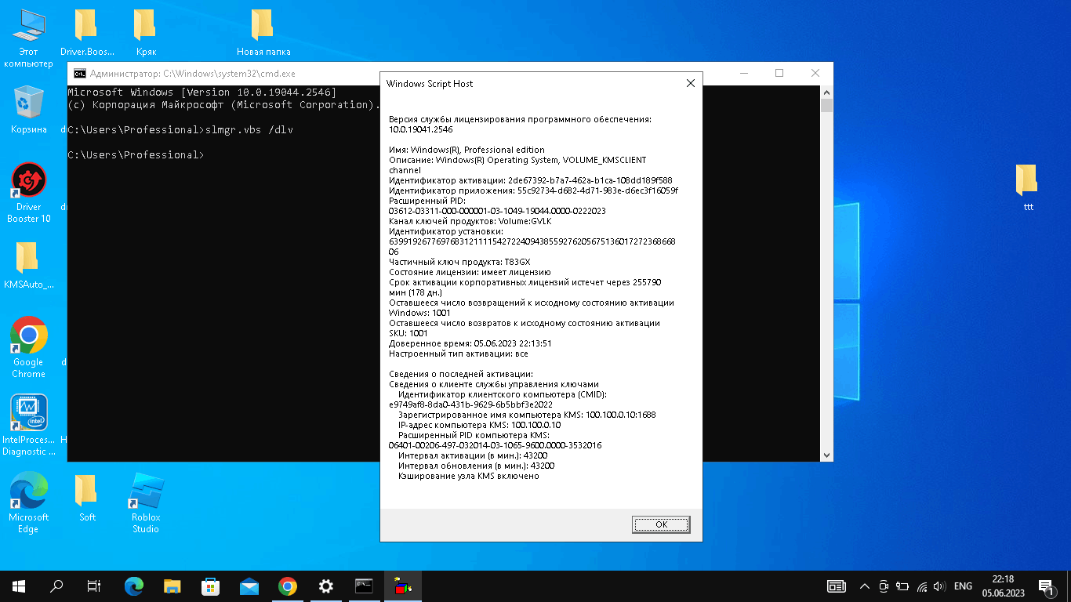Click the partial product key T83GX line

(x=459, y=262)
